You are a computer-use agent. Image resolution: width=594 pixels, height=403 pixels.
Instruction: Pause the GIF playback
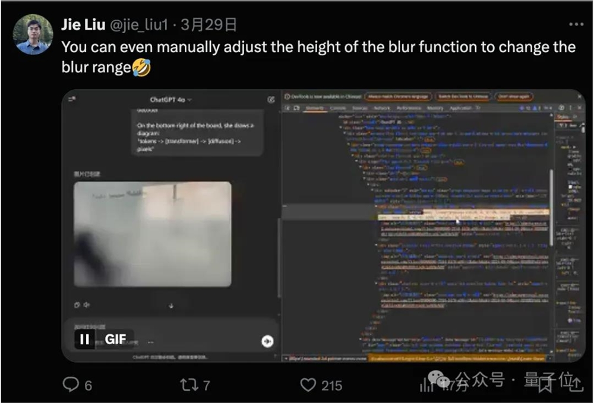coord(85,339)
